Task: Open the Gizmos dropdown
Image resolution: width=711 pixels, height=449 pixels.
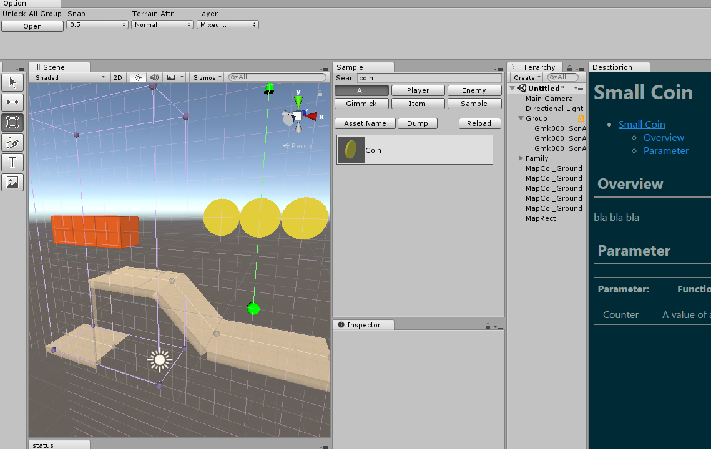Action: (206, 77)
